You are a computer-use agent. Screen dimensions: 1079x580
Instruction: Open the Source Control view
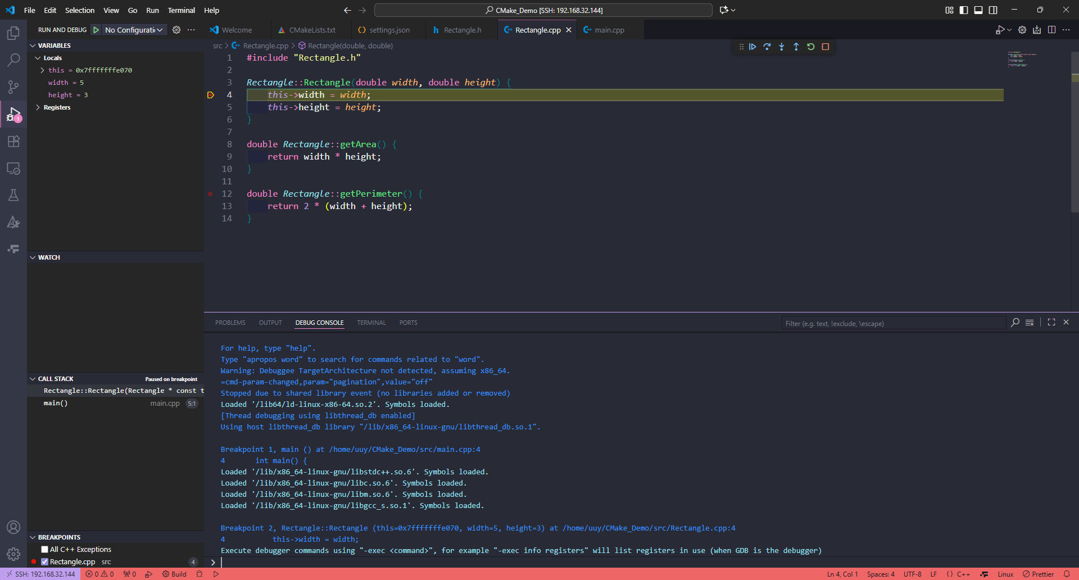coord(13,87)
